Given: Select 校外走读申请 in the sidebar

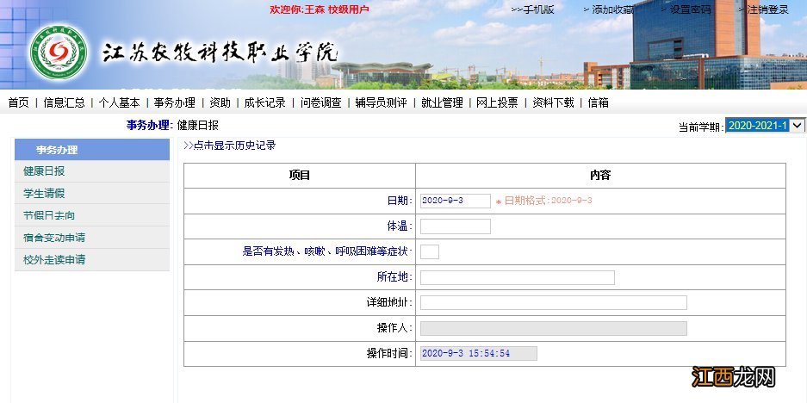Looking at the screenshot, I should click(92, 259).
